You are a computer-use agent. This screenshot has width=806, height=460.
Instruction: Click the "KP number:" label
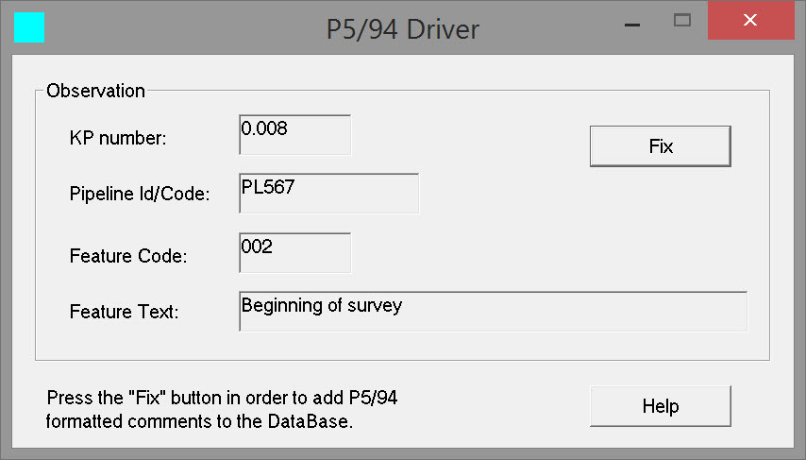click(118, 138)
